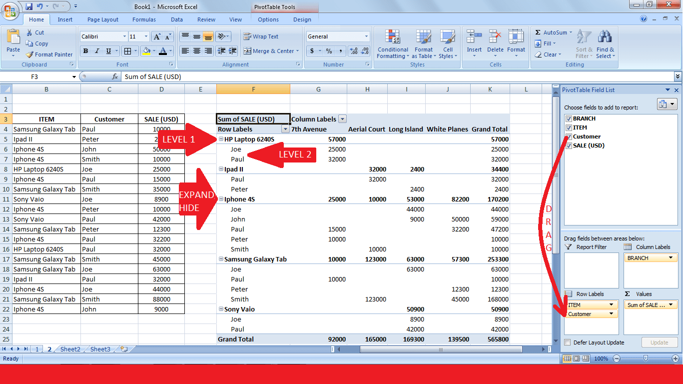Open Sort & Filter options
This screenshot has height=384, width=683.
click(x=584, y=44)
